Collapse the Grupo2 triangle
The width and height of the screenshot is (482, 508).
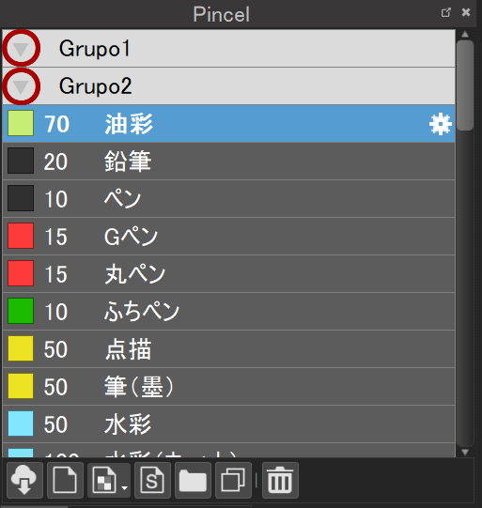point(21,86)
